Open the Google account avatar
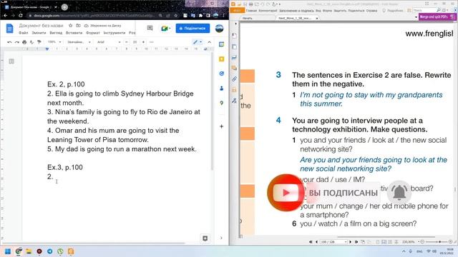This screenshot has width=458, height=257. (220, 29)
